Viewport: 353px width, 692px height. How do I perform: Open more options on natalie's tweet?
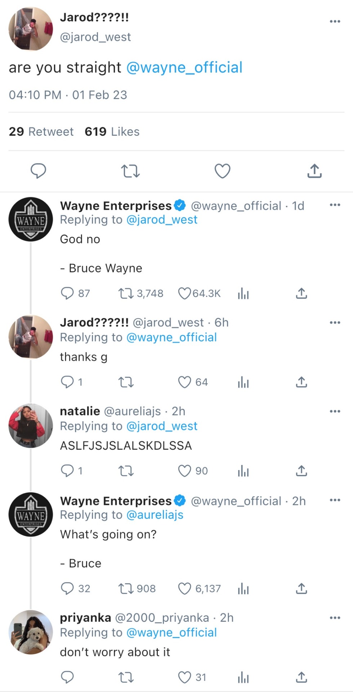335,411
